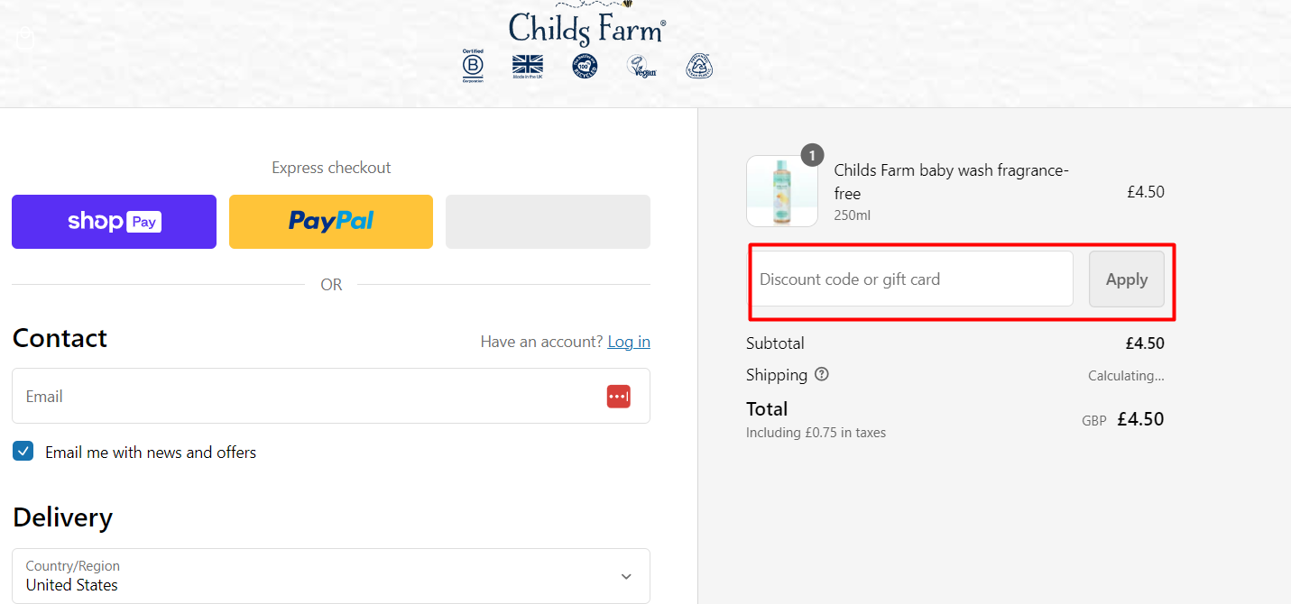This screenshot has height=604, width=1291.
Task: Click the Vegan certification logo
Action: 641,66
